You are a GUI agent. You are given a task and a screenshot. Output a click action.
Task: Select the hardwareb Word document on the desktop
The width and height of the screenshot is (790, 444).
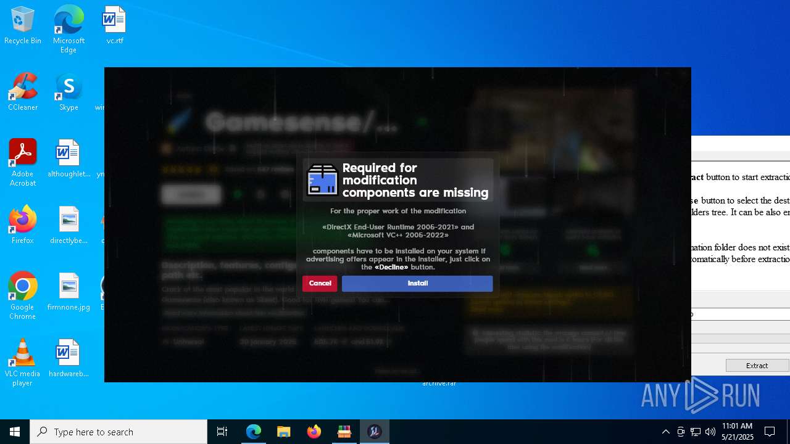69,358
